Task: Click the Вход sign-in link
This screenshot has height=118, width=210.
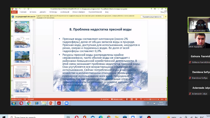Action: 162,12
